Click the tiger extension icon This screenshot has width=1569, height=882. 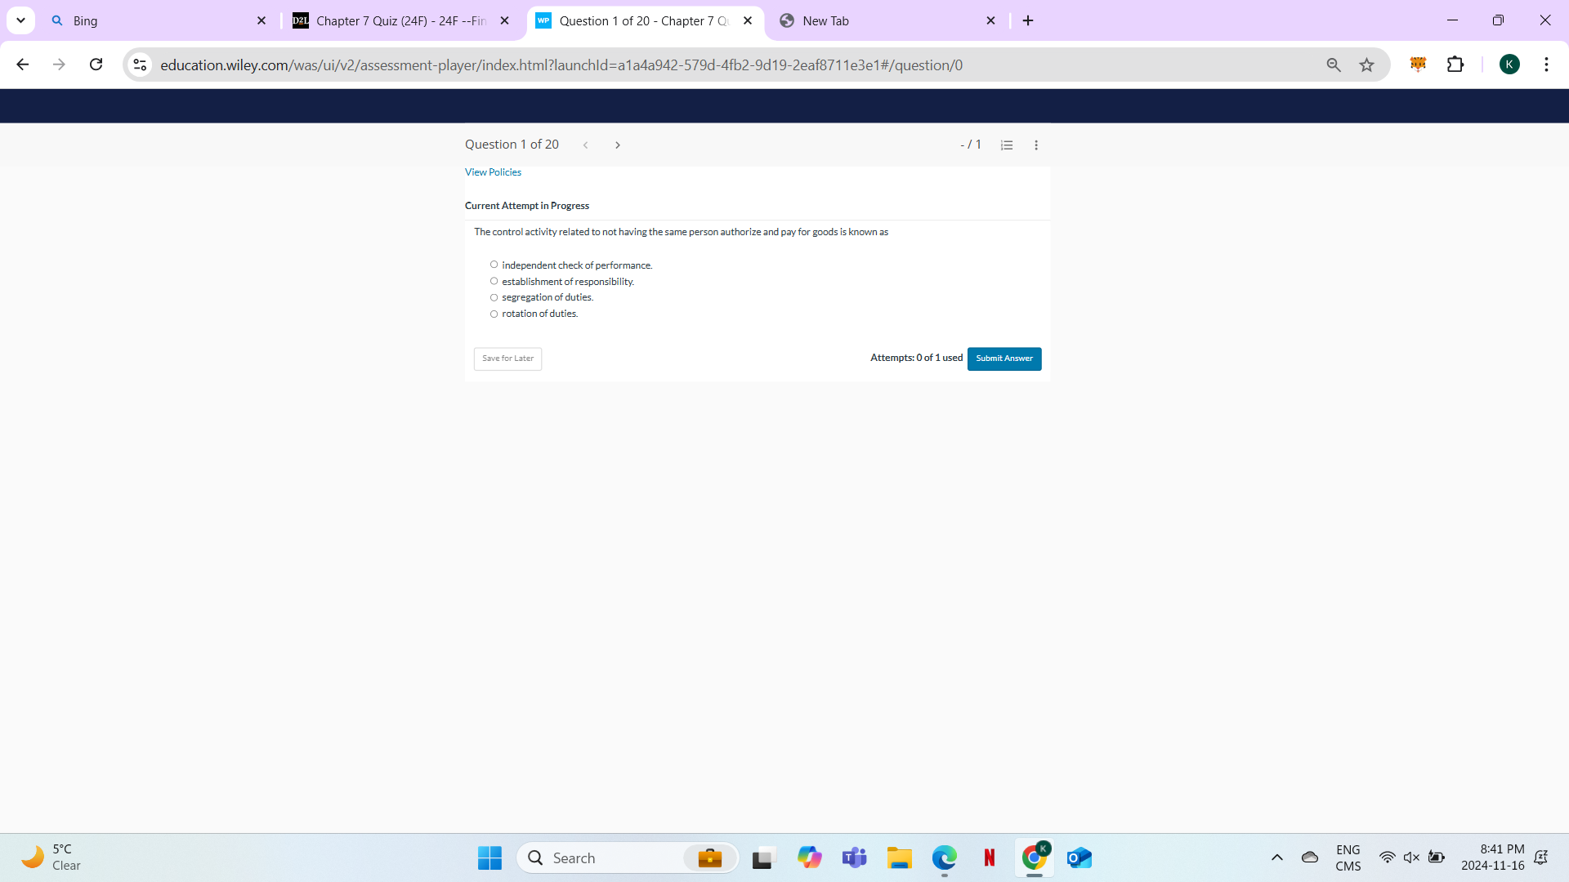tap(1418, 65)
